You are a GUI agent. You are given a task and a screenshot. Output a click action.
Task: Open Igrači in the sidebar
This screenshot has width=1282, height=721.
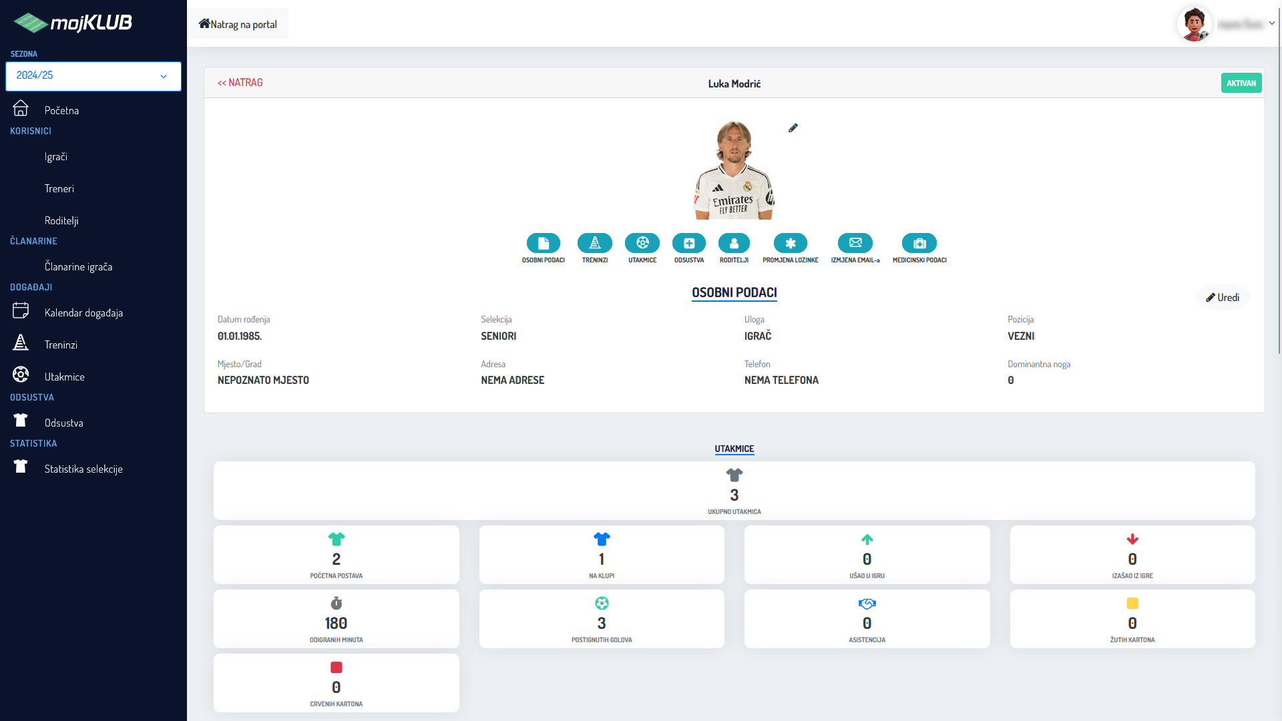tap(56, 157)
